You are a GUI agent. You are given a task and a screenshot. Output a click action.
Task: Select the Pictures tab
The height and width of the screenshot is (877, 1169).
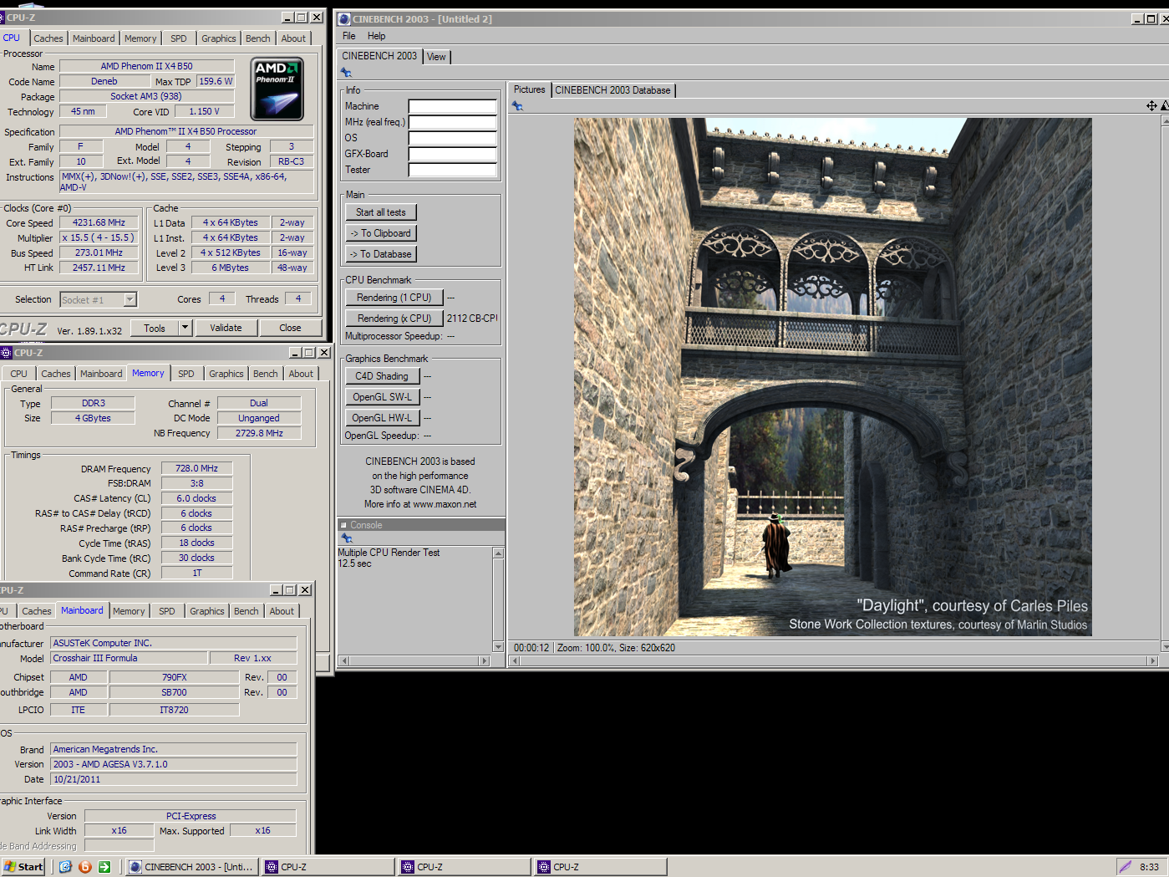coord(529,89)
